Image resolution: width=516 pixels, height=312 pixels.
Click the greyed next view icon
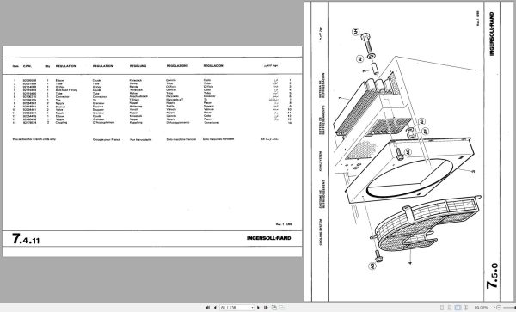pos(282,308)
